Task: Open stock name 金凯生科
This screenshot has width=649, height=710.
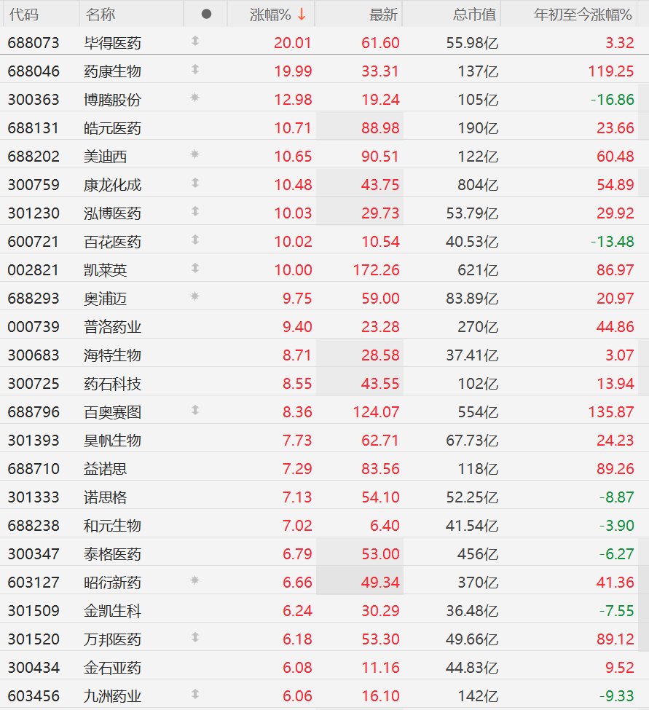Action: (112, 611)
